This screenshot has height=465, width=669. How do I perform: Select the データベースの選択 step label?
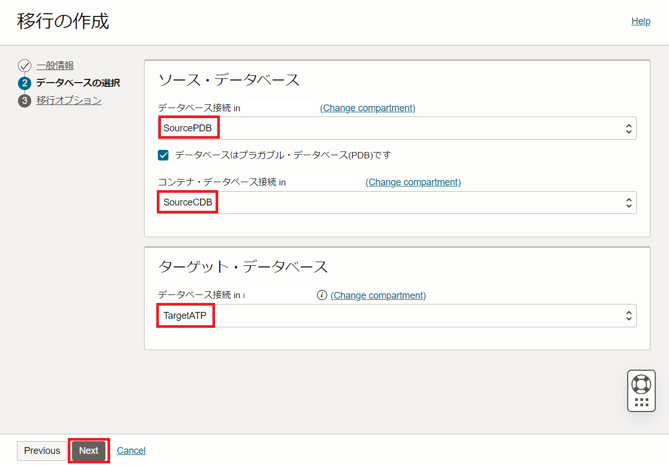point(78,83)
